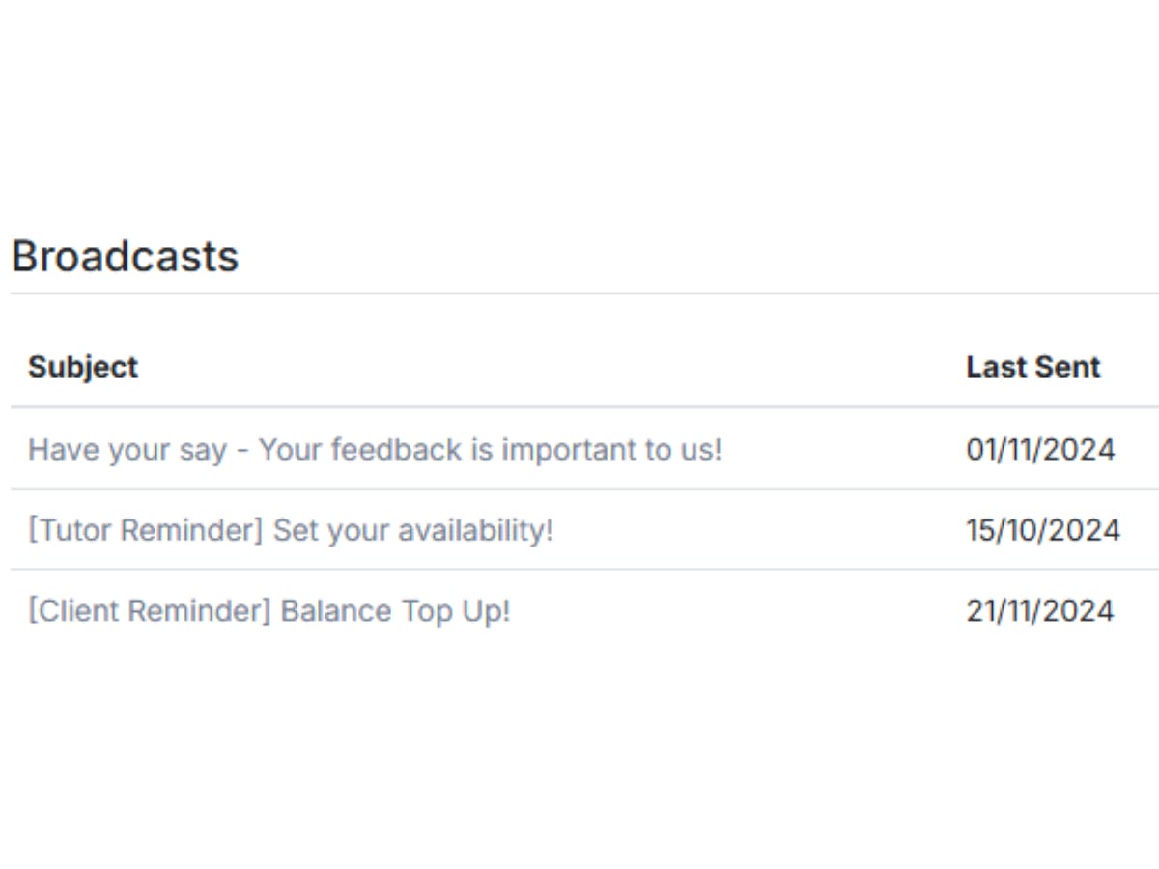Click the "Balance Top Up!" text

click(x=395, y=611)
